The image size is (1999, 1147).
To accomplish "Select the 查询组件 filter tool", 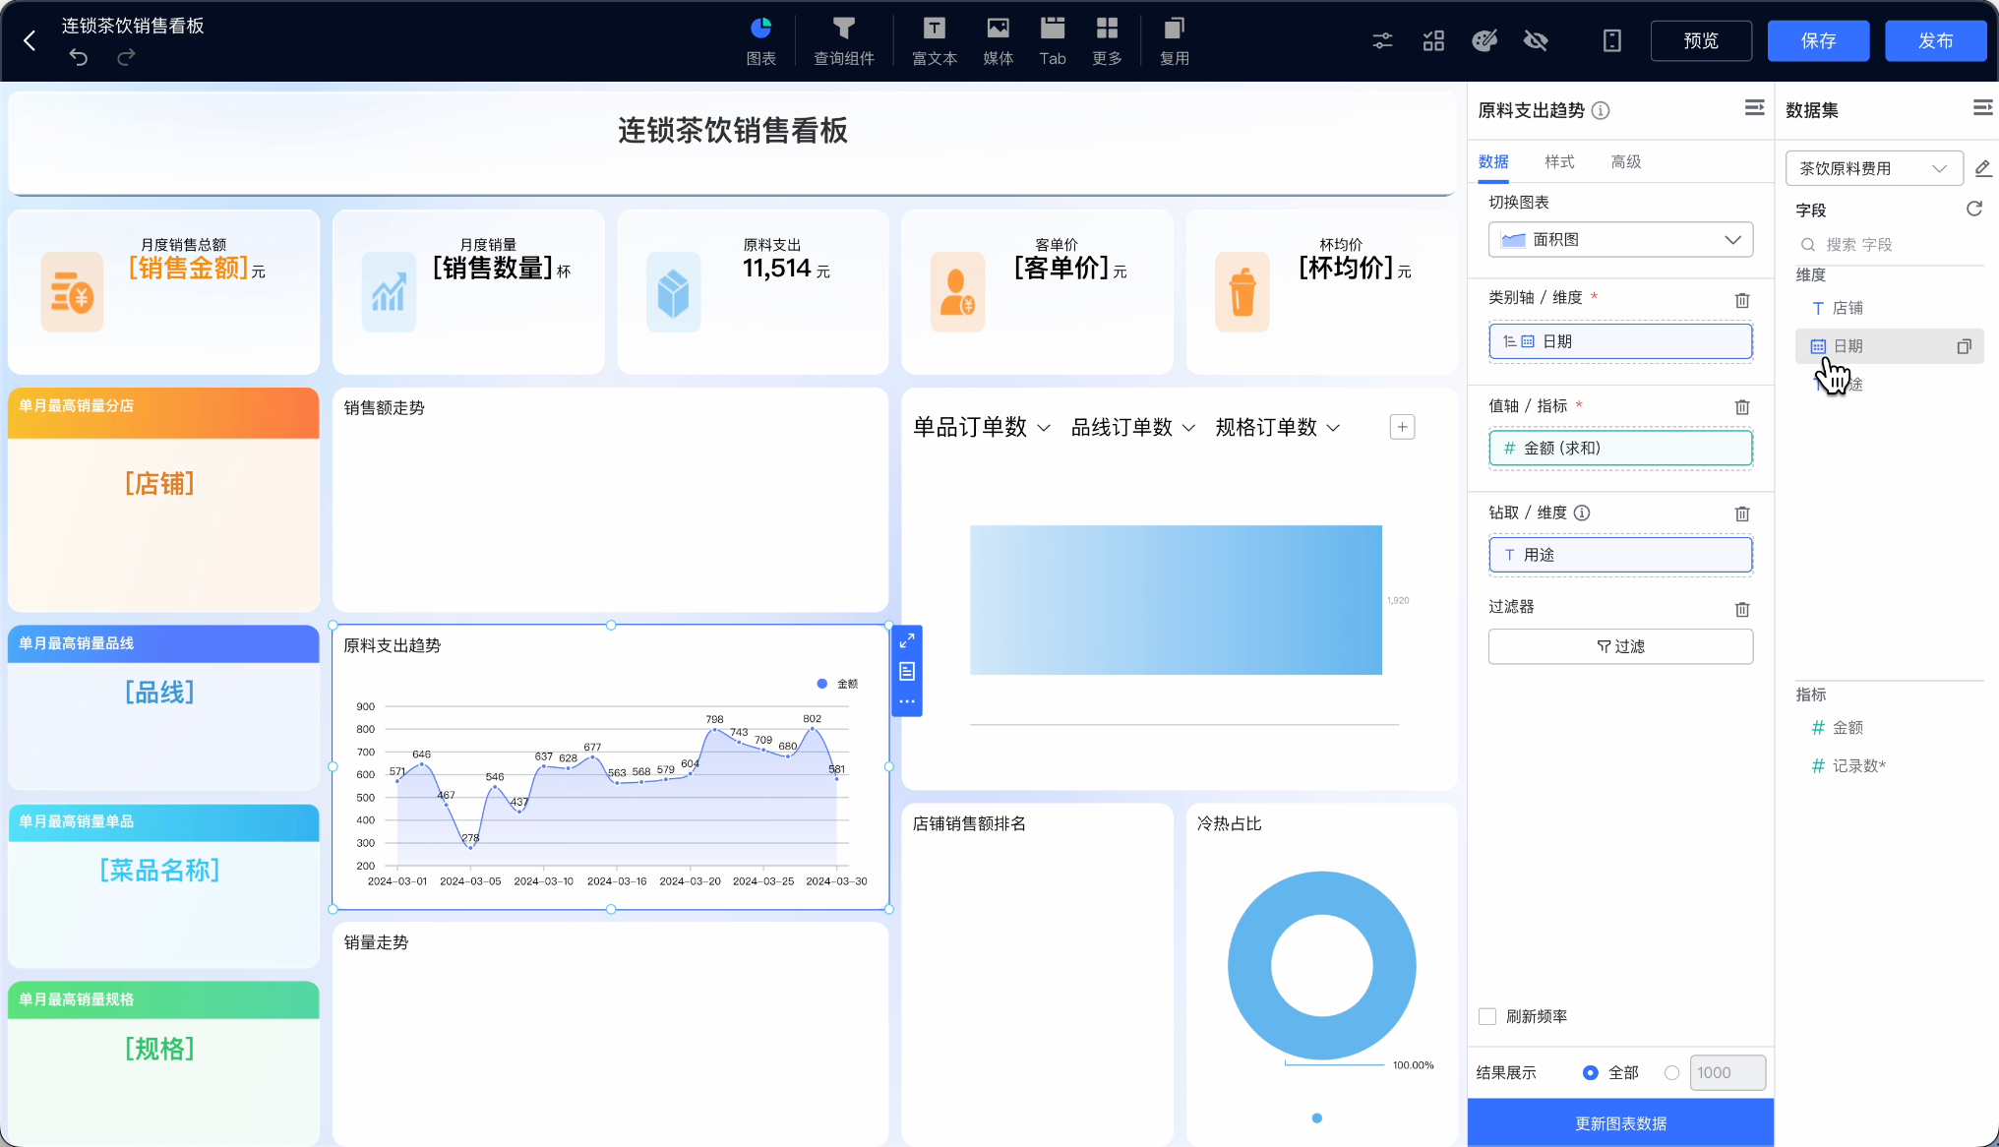I will point(843,40).
